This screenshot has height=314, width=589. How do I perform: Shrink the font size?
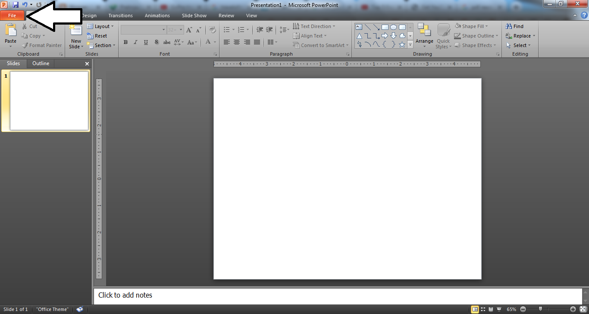pyautogui.click(x=198, y=30)
